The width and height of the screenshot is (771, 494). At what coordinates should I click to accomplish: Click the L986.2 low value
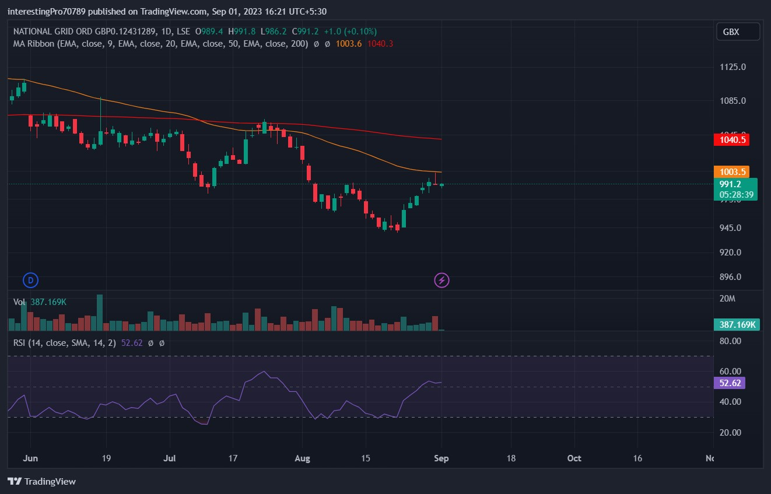click(274, 31)
